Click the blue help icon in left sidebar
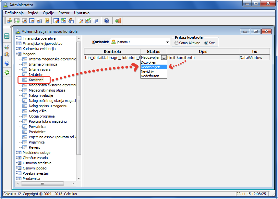Image resolution: width=278 pixels, height=199 pixels. (x=7, y=63)
